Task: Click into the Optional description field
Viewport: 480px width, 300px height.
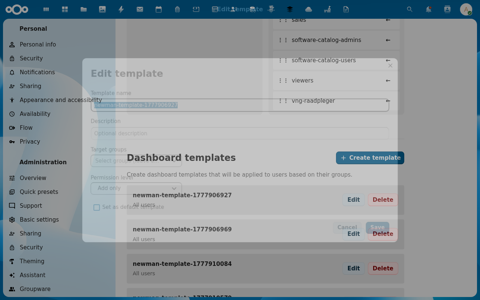Action: click(x=240, y=133)
